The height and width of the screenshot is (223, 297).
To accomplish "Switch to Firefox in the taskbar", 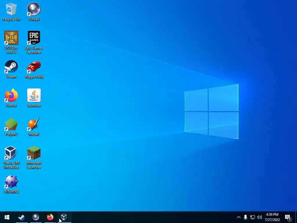I will (x=50, y=217).
